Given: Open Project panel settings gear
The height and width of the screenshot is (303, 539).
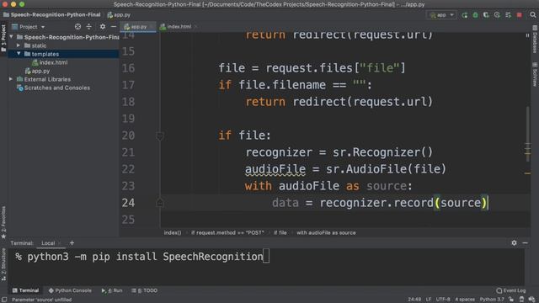Looking at the screenshot, I should 103,26.
